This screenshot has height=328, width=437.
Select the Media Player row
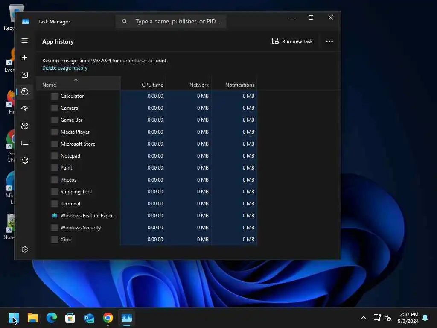[147, 132]
